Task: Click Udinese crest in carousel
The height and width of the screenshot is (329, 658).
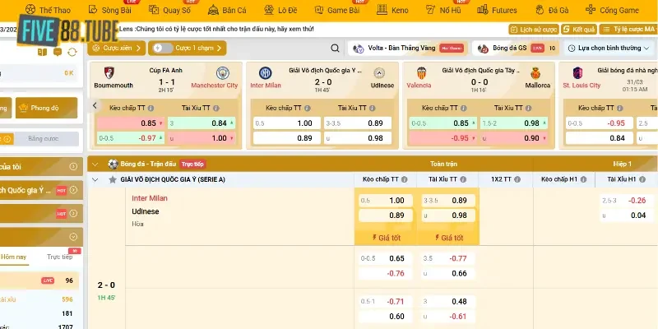Action: pos(379,73)
